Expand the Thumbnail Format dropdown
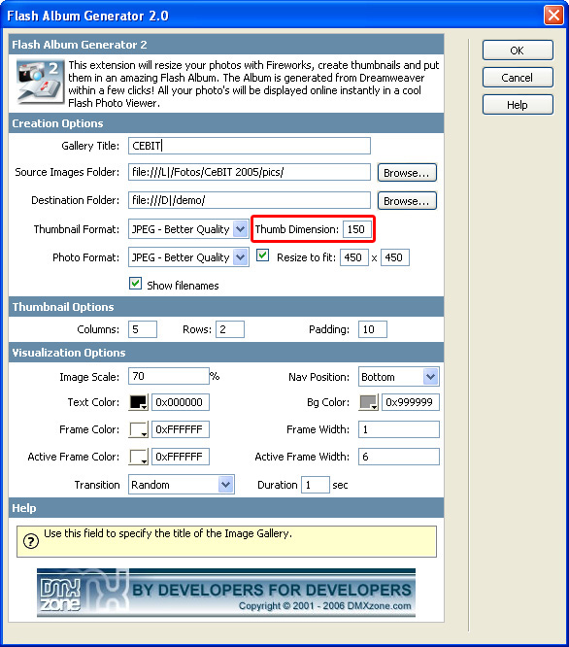This screenshot has height=647, width=569. click(x=240, y=229)
